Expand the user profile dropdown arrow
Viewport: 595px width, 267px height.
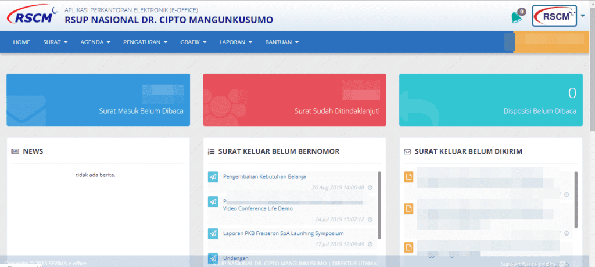tap(583, 16)
